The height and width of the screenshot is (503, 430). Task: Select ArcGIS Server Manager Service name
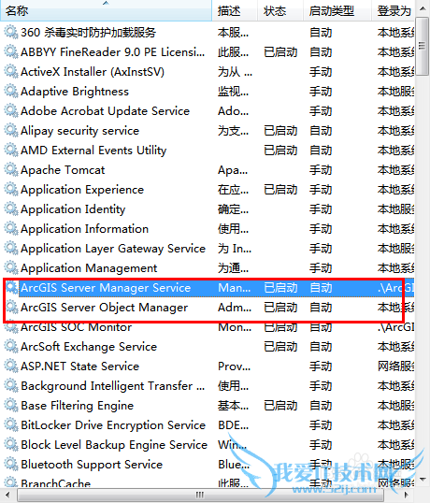coord(106,288)
